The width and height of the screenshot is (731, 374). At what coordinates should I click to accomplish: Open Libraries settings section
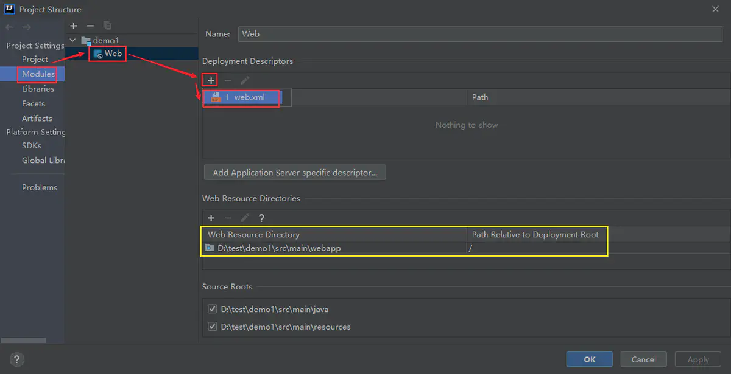point(38,89)
